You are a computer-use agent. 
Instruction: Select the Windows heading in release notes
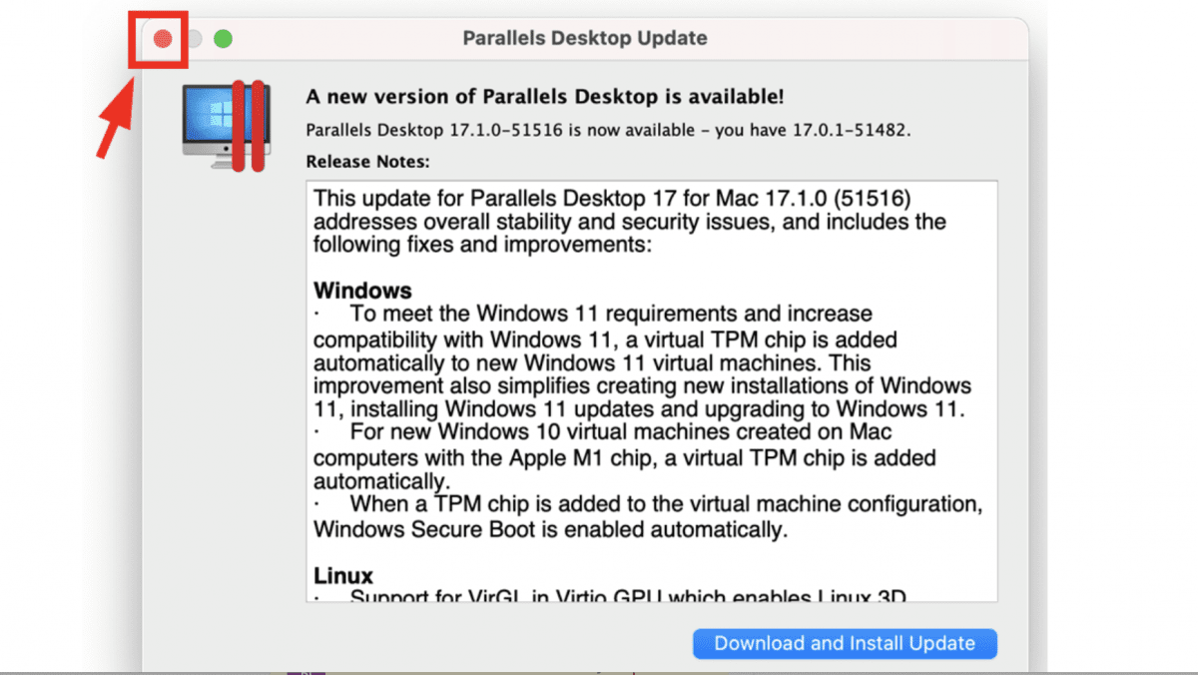click(x=362, y=291)
